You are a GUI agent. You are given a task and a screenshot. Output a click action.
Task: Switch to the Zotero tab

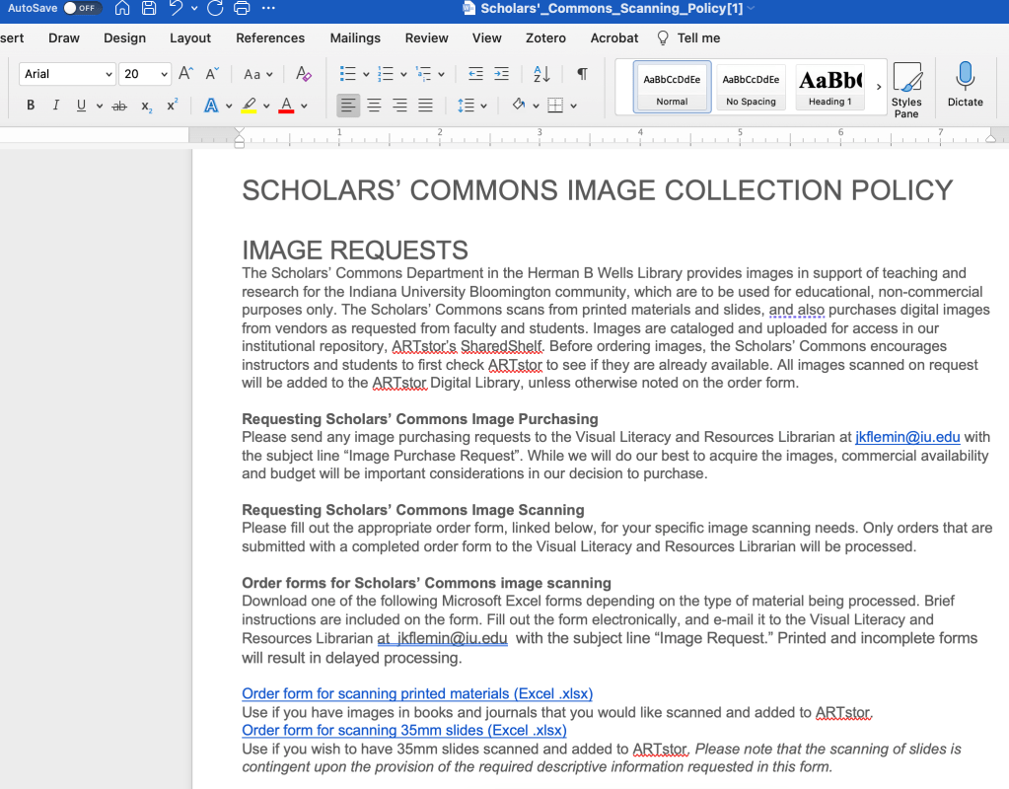pos(545,38)
